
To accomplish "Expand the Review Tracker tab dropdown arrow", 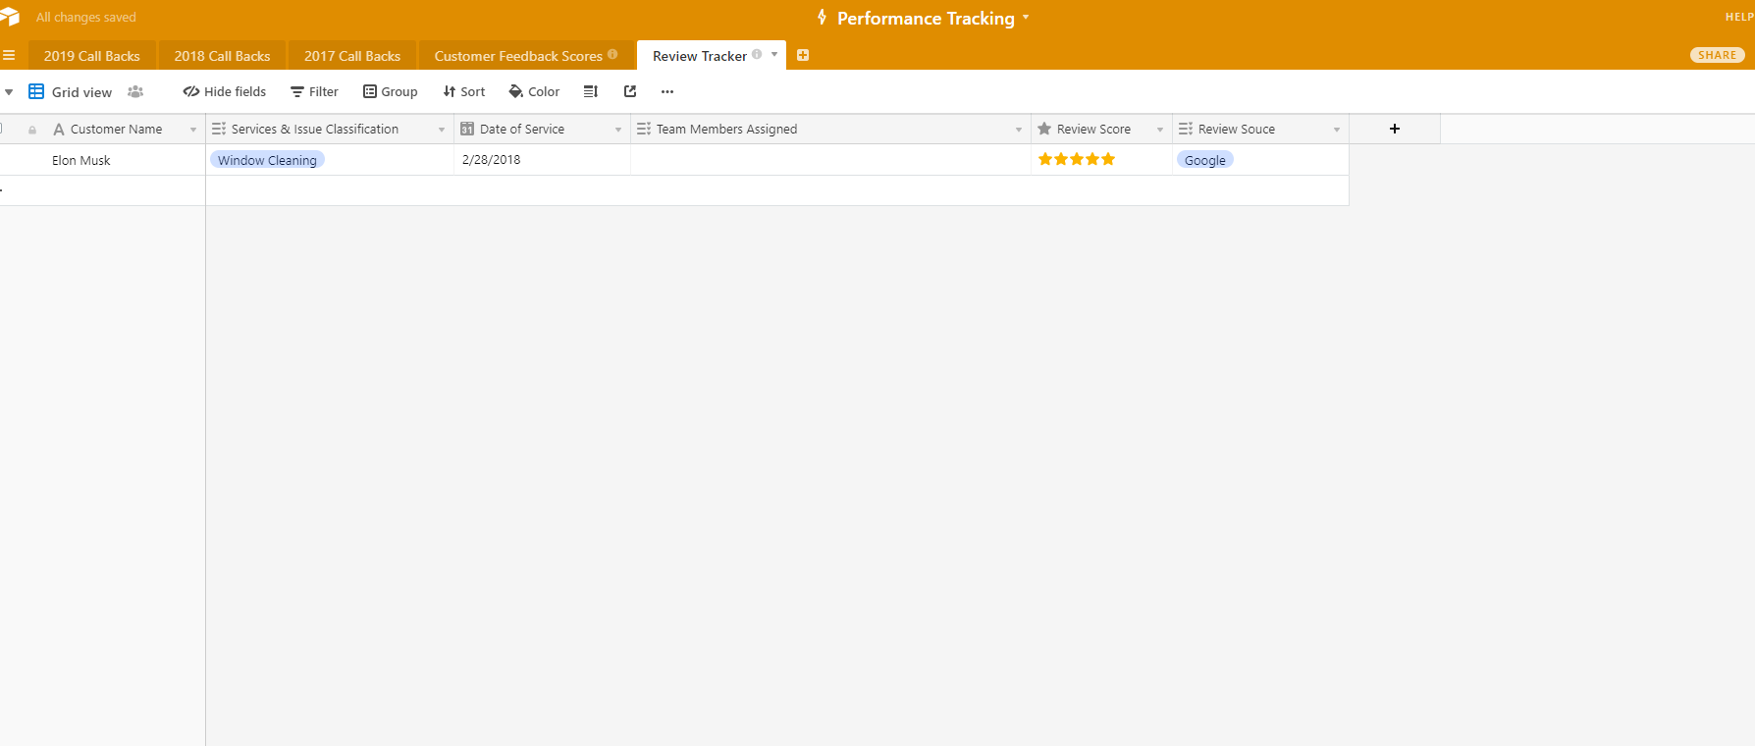I will click(774, 55).
